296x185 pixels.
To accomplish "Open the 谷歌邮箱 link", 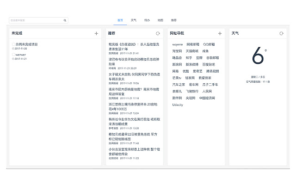I will coord(213,58).
